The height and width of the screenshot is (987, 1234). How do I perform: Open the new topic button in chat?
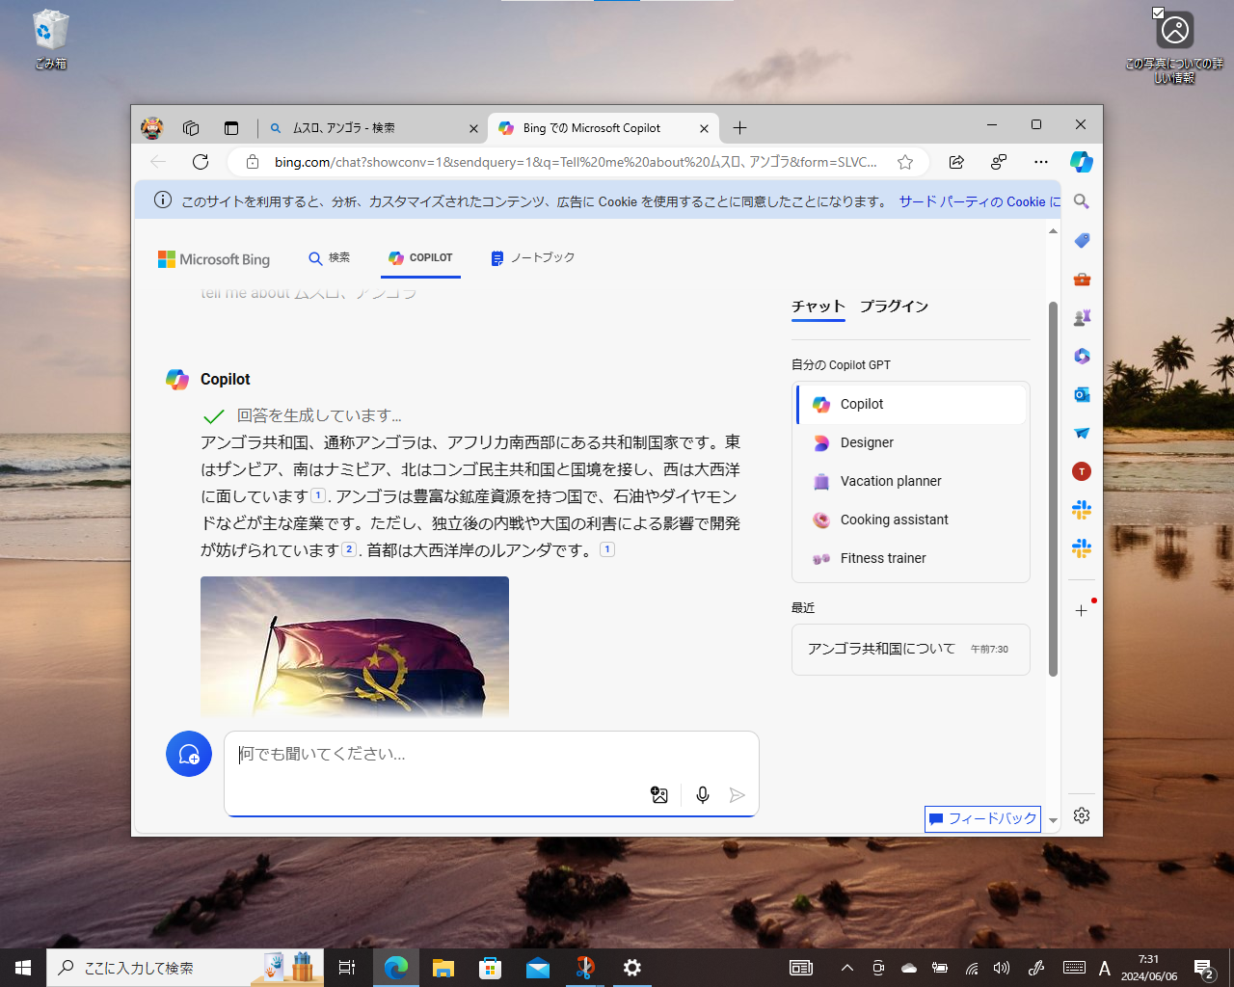click(189, 754)
